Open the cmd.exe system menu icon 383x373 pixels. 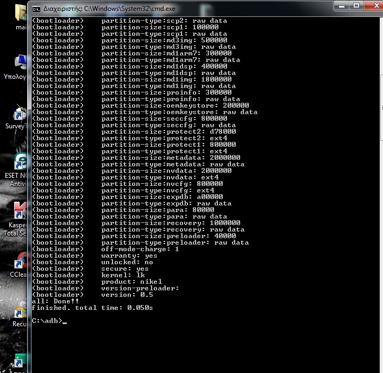click(36, 8)
